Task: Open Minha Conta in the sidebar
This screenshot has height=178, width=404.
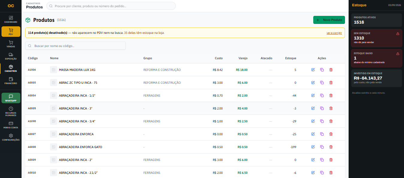Action: [11, 125]
